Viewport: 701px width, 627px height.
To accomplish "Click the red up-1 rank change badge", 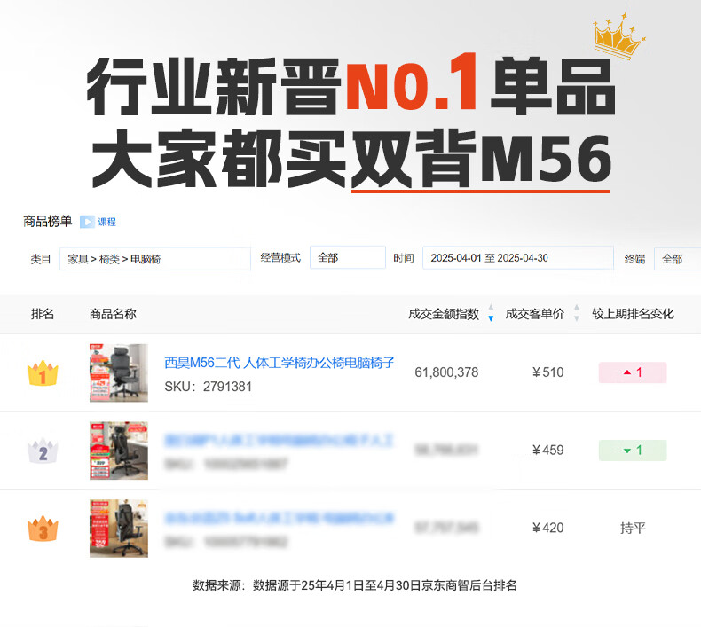I will [x=633, y=372].
